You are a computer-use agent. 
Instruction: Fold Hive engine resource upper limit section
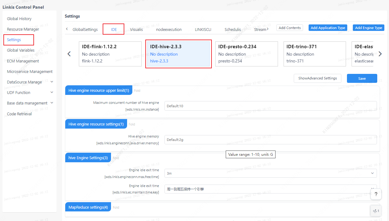pos(137,91)
